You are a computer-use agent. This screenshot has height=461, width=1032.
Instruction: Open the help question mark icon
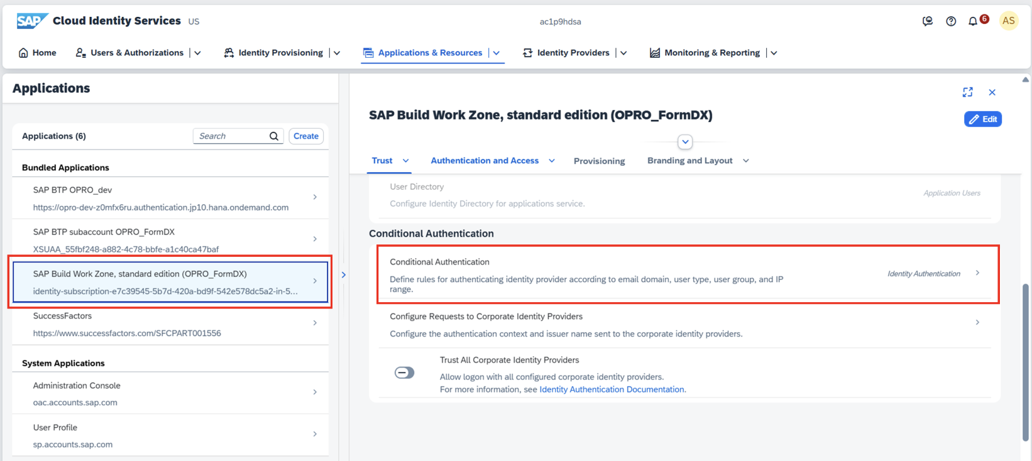click(951, 21)
